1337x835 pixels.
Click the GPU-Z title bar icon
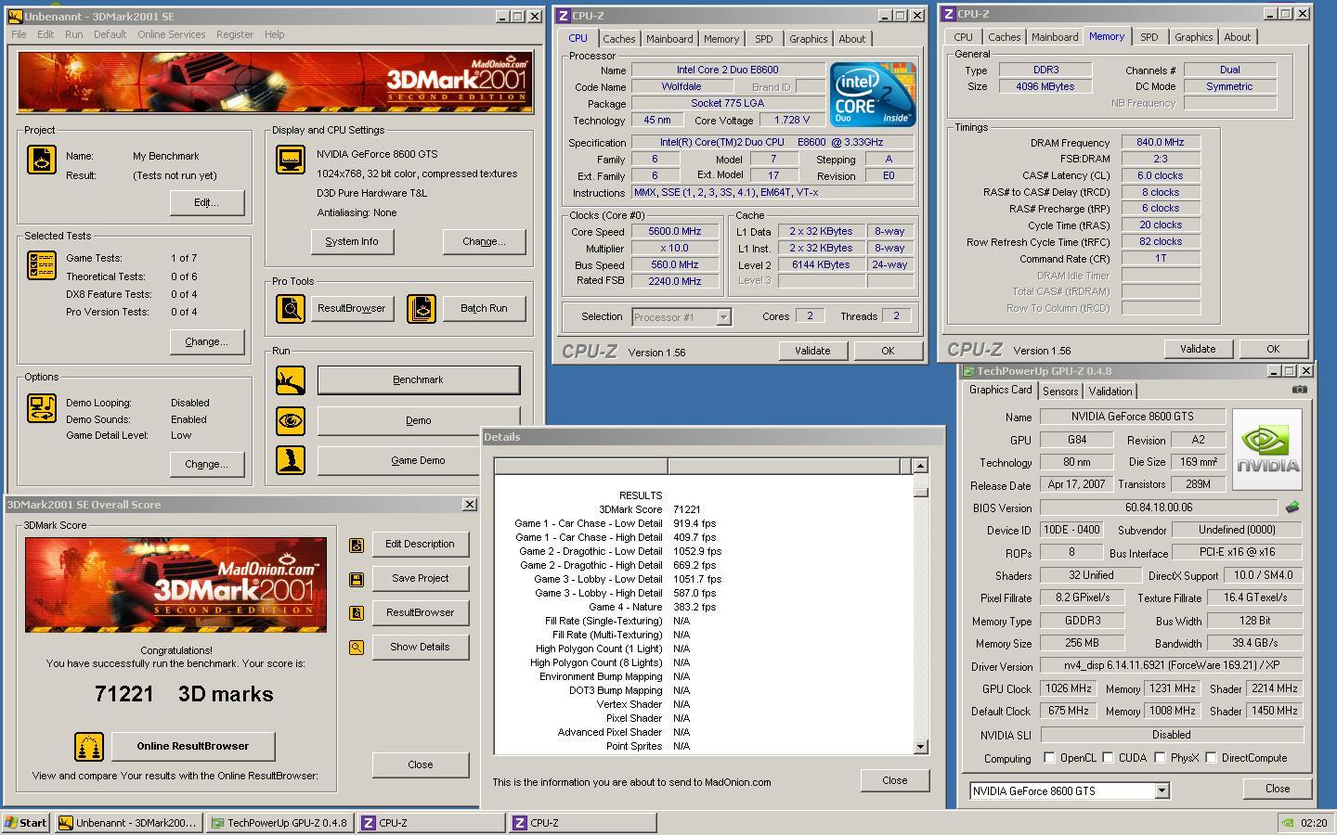[x=968, y=371]
